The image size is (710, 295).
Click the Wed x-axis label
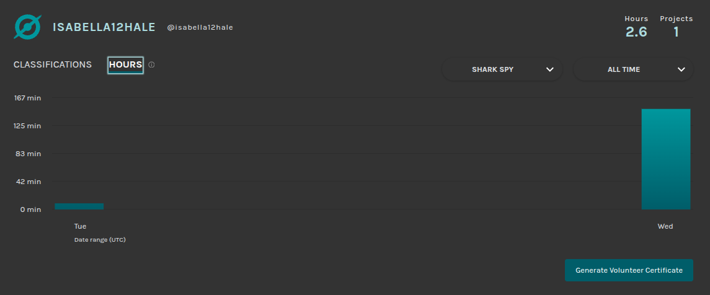click(665, 226)
